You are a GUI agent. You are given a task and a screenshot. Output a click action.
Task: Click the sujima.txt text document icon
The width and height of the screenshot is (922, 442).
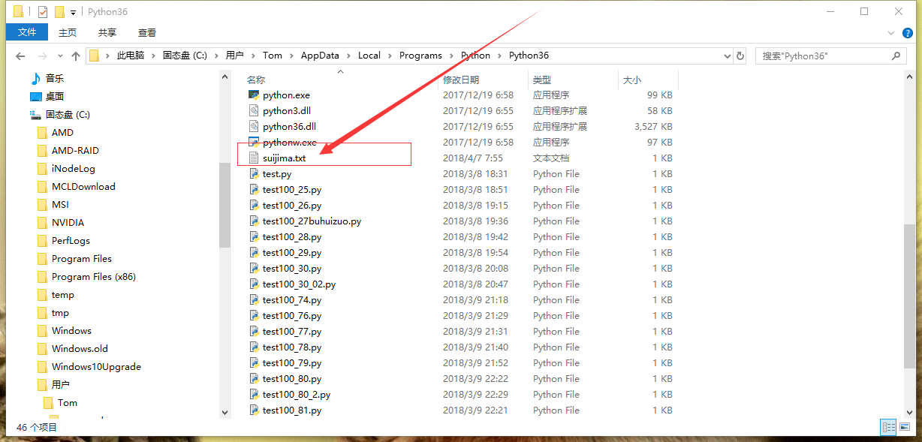tap(254, 158)
